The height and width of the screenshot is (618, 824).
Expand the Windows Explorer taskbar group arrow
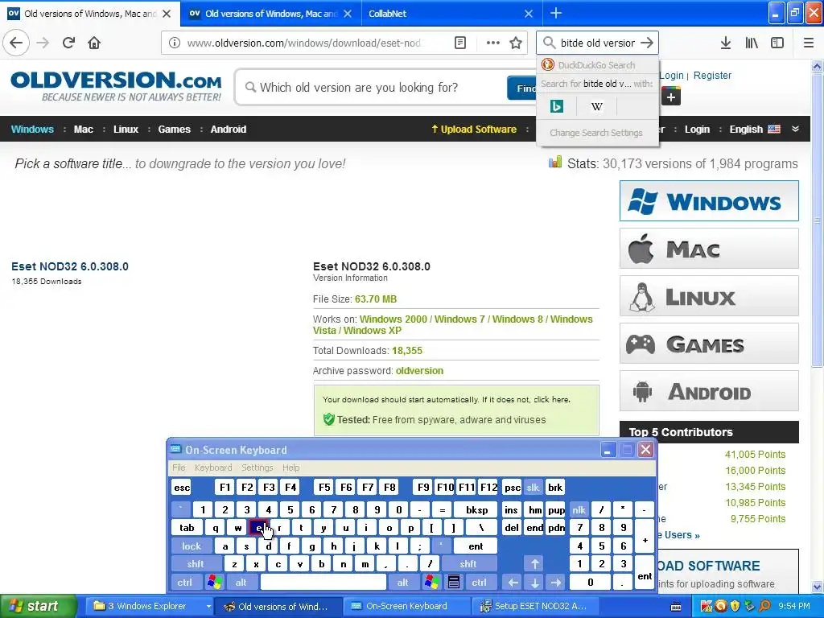click(208, 606)
